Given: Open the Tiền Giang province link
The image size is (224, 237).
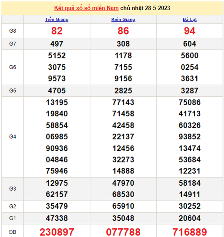Looking at the screenshot, I should coord(57,20).
